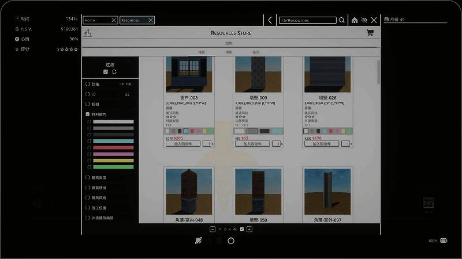462x259 pixels.
Task: Switch to the Home tab
Action: 96,20
